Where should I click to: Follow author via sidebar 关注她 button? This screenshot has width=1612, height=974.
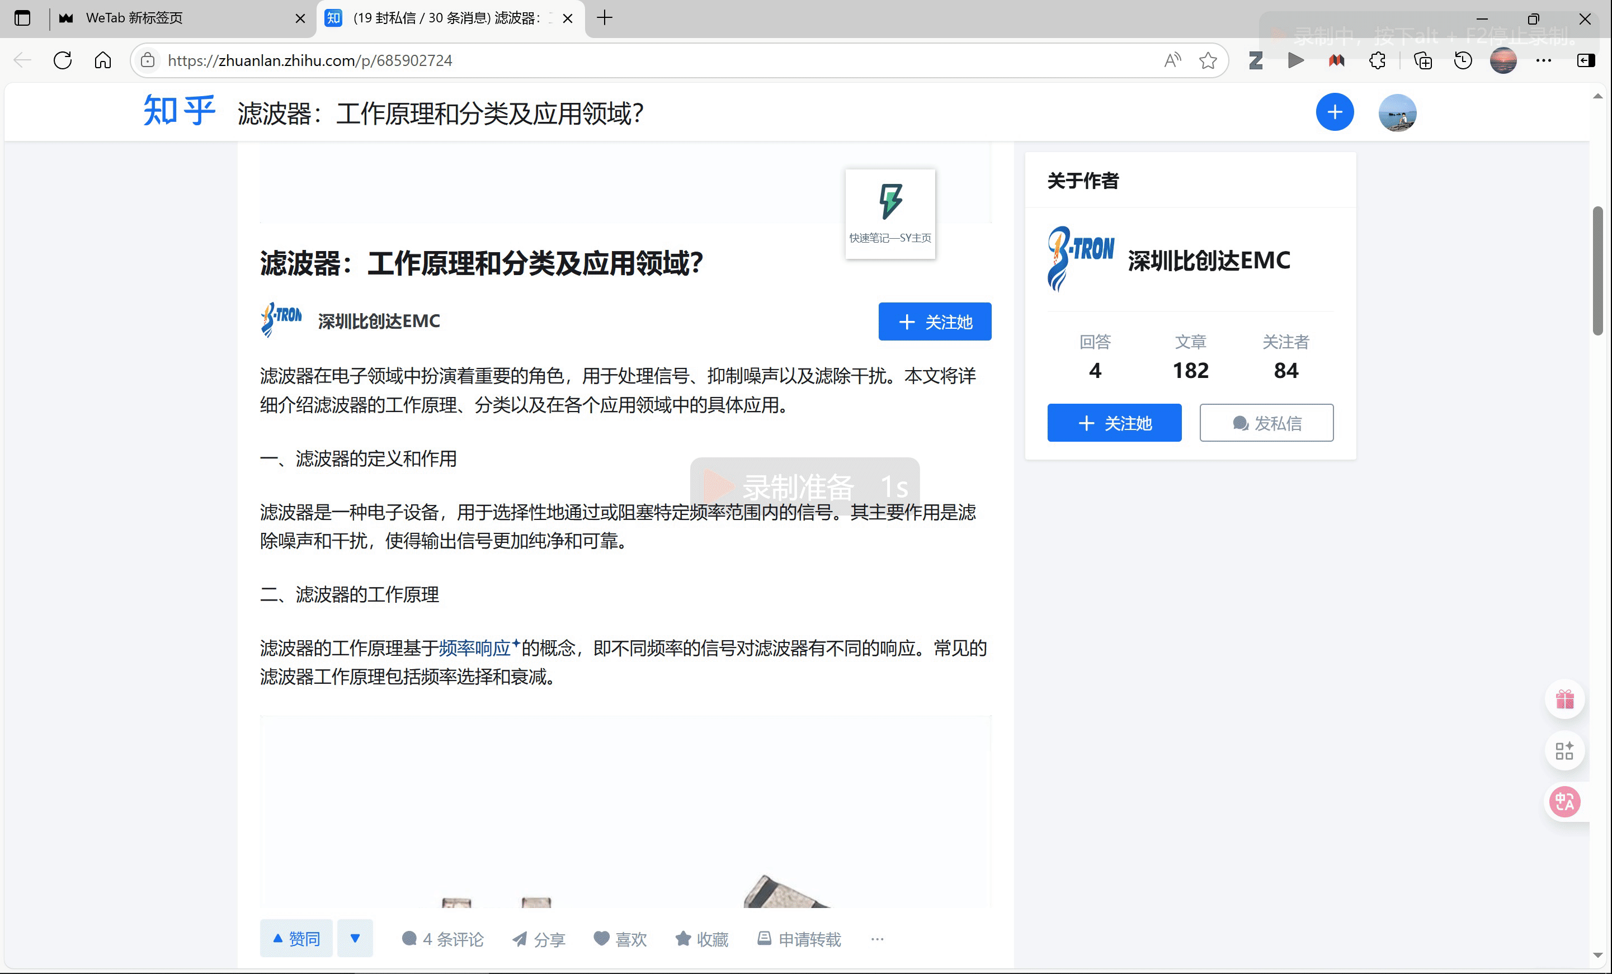(x=1114, y=423)
